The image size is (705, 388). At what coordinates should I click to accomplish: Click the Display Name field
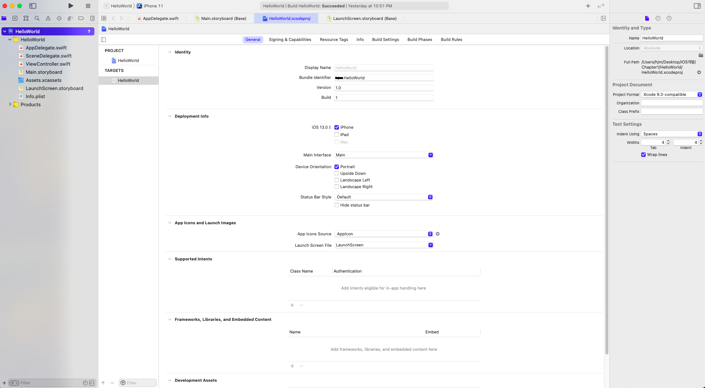[383, 68]
